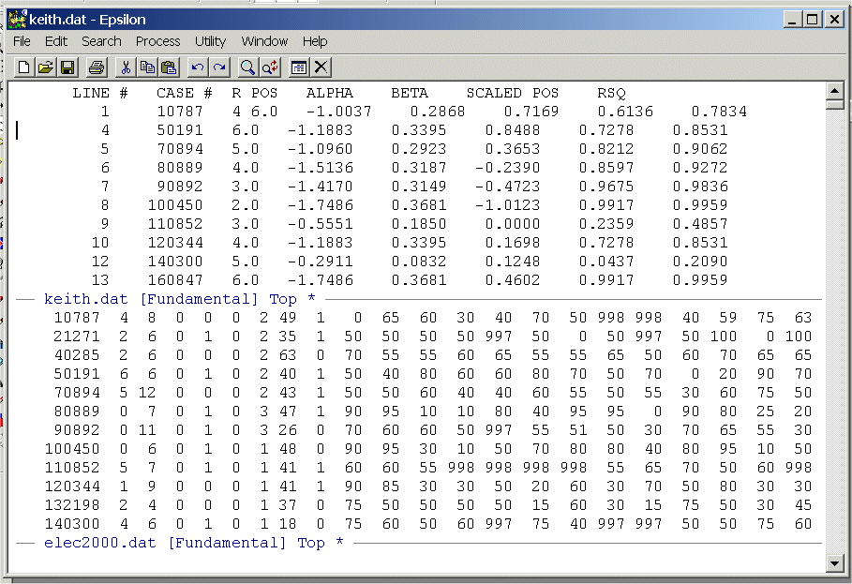Open the File menu

22,41
